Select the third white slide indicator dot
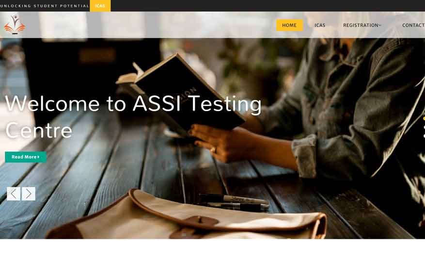 tap(424, 135)
